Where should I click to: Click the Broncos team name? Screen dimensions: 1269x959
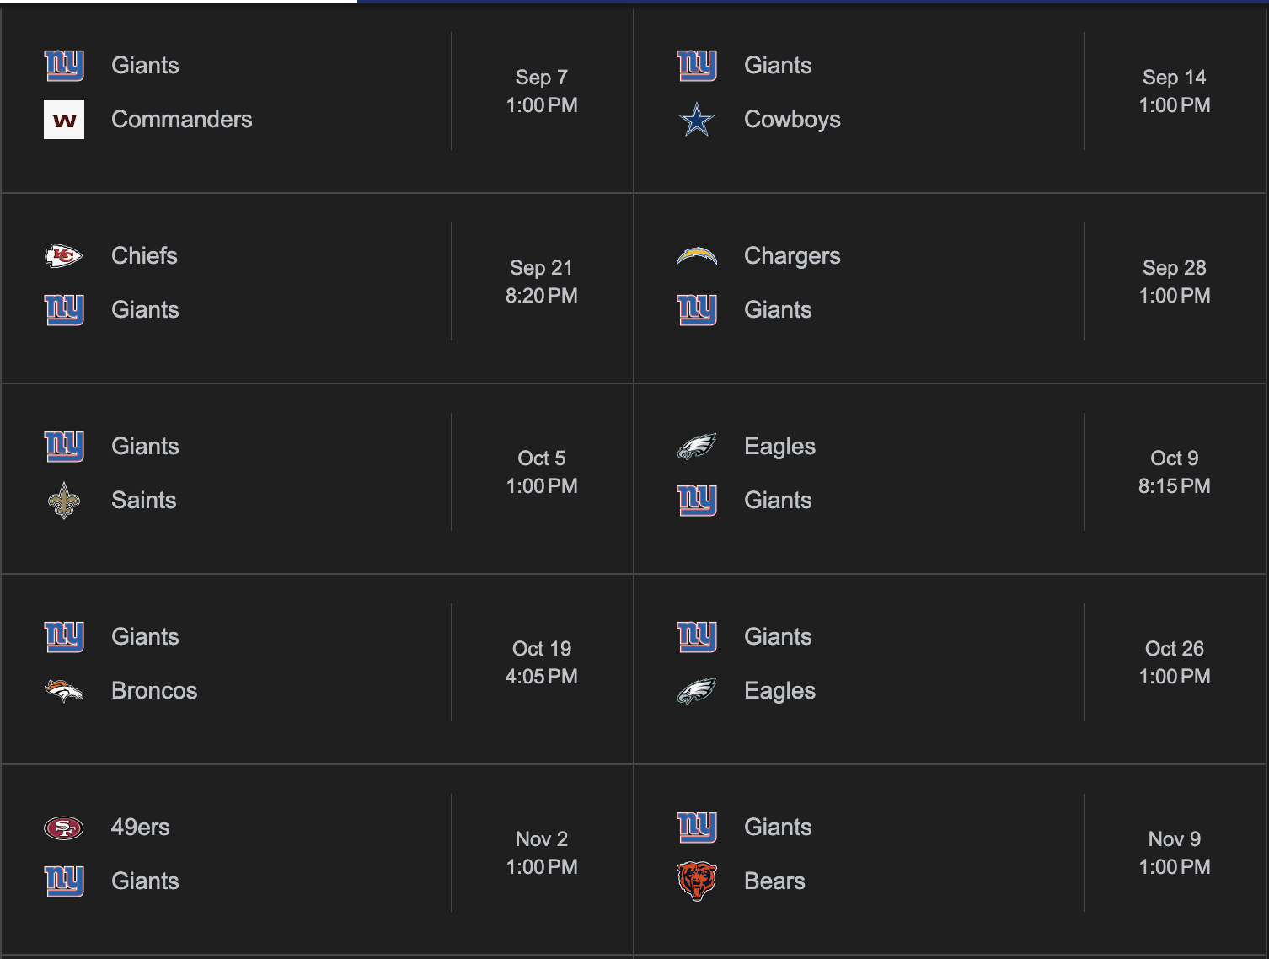[x=154, y=691]
